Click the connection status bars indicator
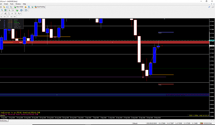This screenshot has width=215, height=125. 202,123
